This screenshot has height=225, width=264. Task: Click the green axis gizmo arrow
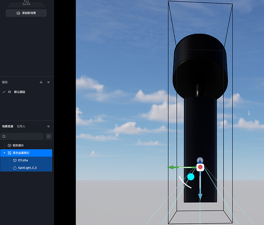171,167
